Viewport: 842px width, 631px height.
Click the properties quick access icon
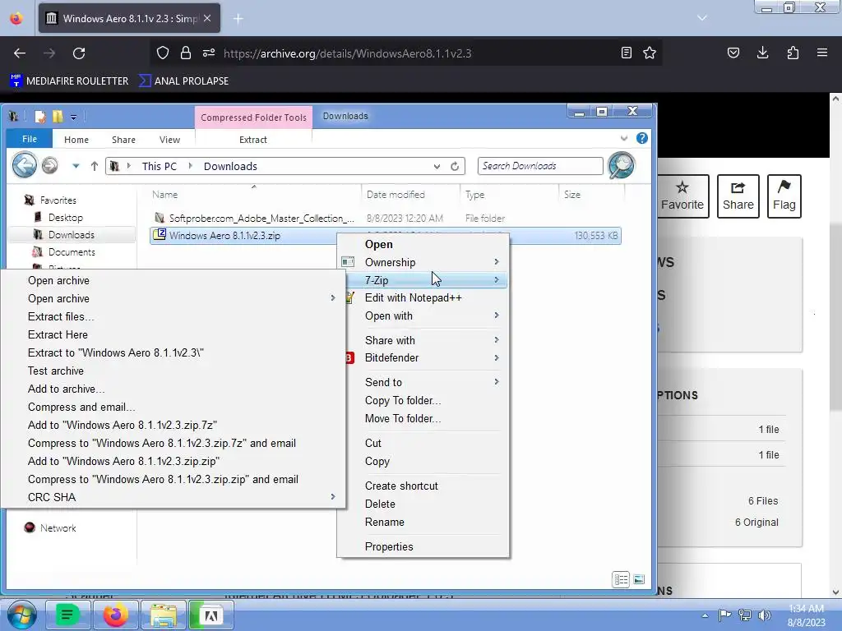(40, 117)
